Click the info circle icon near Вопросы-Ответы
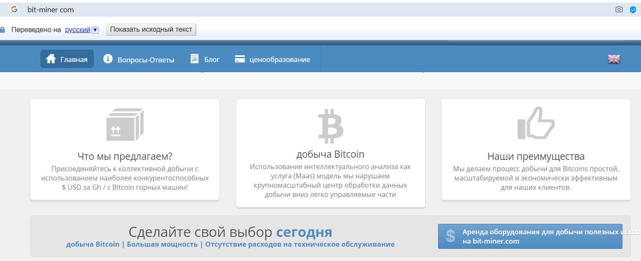Screen dimensions: 641x261 pyautogui.click(x=108, y=59)
